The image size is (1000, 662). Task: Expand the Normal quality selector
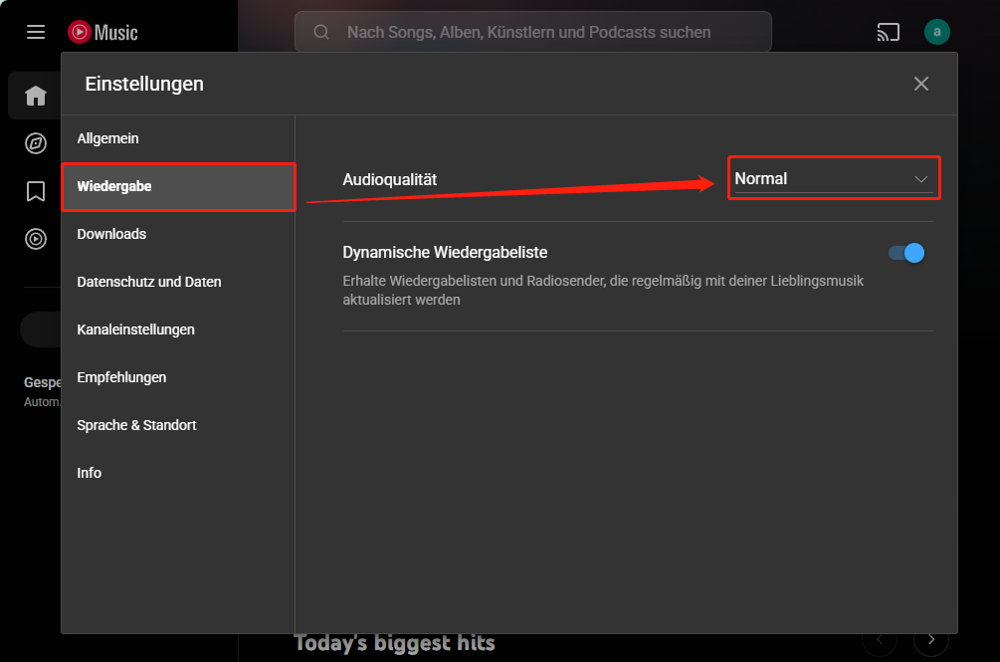coord(834,177)
